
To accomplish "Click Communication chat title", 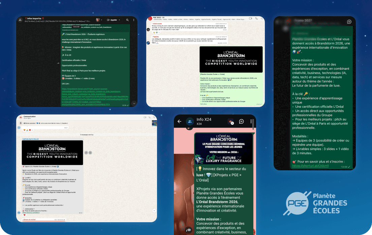I will [29, 116].
